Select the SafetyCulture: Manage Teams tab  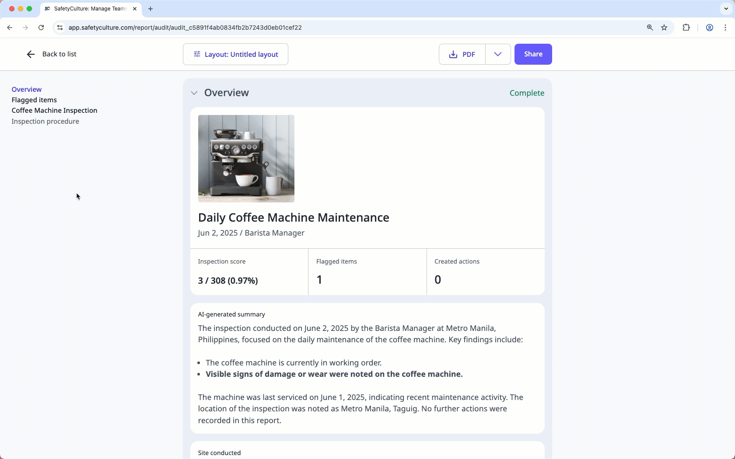[91, 9]
